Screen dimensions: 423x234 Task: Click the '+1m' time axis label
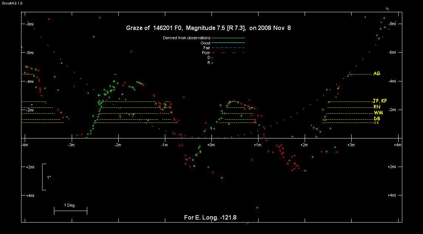[x=258, y=145]
